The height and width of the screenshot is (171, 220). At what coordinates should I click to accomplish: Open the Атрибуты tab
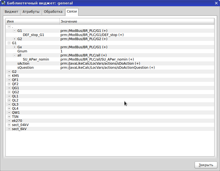point(31,12)
